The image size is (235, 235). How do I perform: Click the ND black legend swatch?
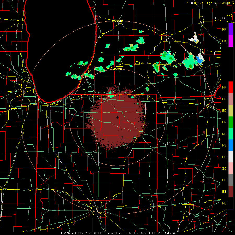pyautogui.click(x=231, y=203)
